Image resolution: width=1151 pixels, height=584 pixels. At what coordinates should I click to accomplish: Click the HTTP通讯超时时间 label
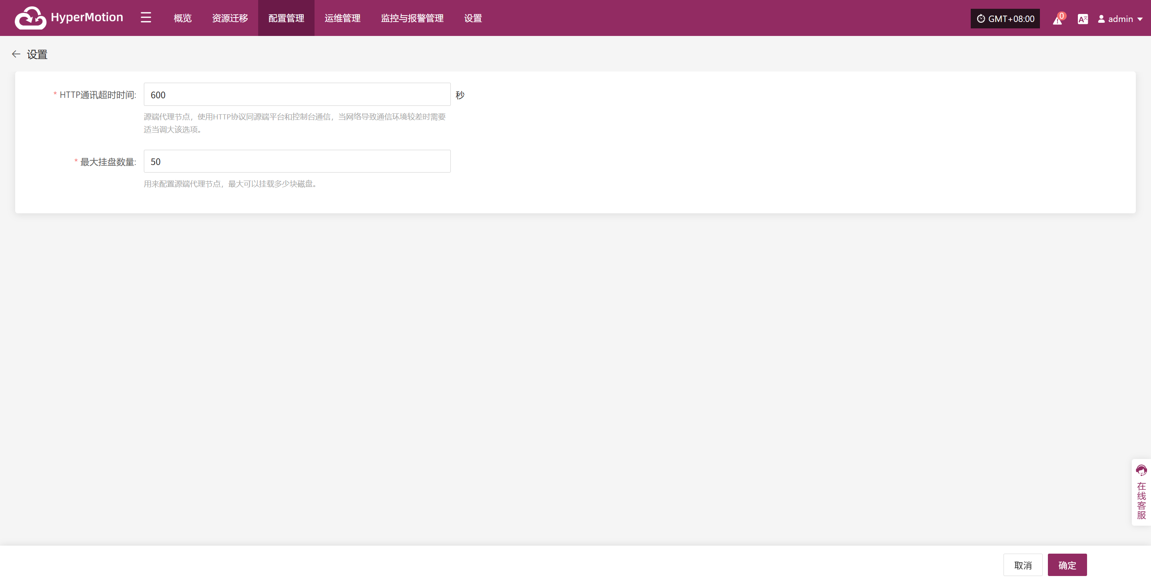[x=98, y=95]
